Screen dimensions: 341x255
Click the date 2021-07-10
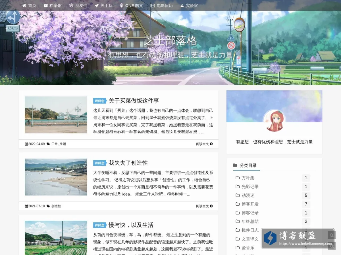pos(37,206)
